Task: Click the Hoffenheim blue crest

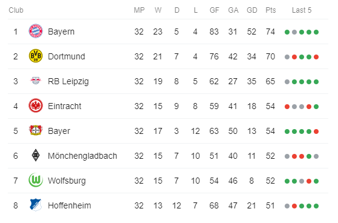Action: tap(36, 205)
